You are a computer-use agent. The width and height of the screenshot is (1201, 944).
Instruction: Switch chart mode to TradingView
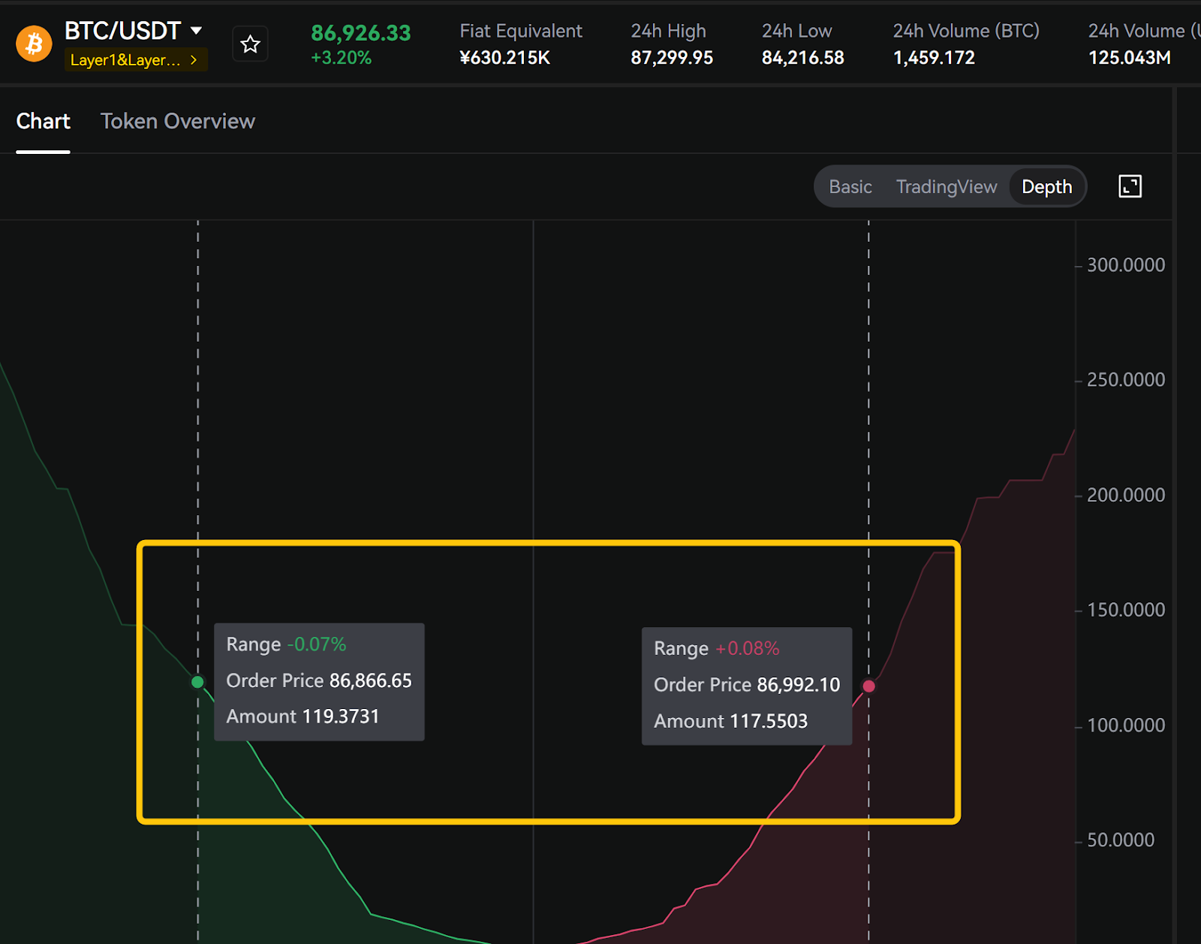click(946, 187)
